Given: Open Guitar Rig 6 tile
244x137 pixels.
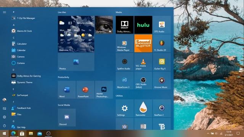Looking at the screenshot, I should (162, 62).
